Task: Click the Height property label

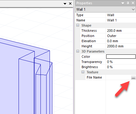Action: coord(87,46)
